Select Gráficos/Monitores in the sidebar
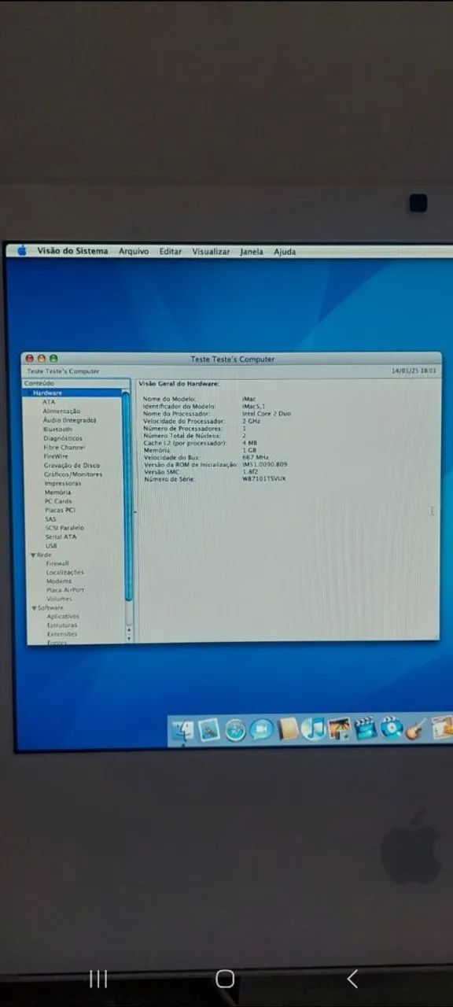The image size is (453, 1007). (73, 474)
